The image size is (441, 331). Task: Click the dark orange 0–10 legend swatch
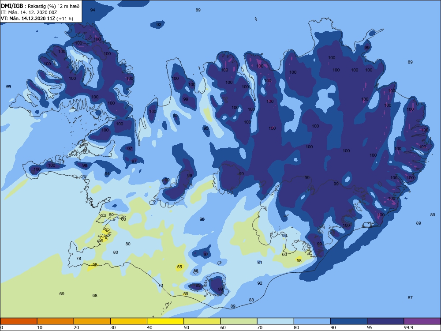click(19, 321)
